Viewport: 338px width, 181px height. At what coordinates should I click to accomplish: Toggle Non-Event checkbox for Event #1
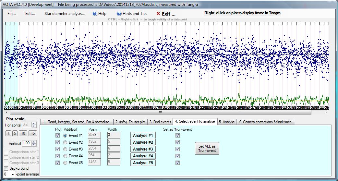pyautogui.click(x=178, y=136)
